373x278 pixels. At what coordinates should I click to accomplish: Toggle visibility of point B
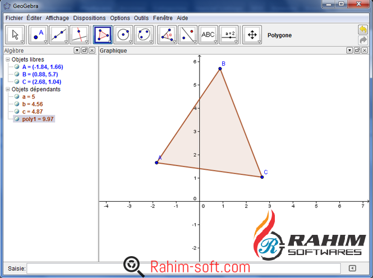pos(17,74)
